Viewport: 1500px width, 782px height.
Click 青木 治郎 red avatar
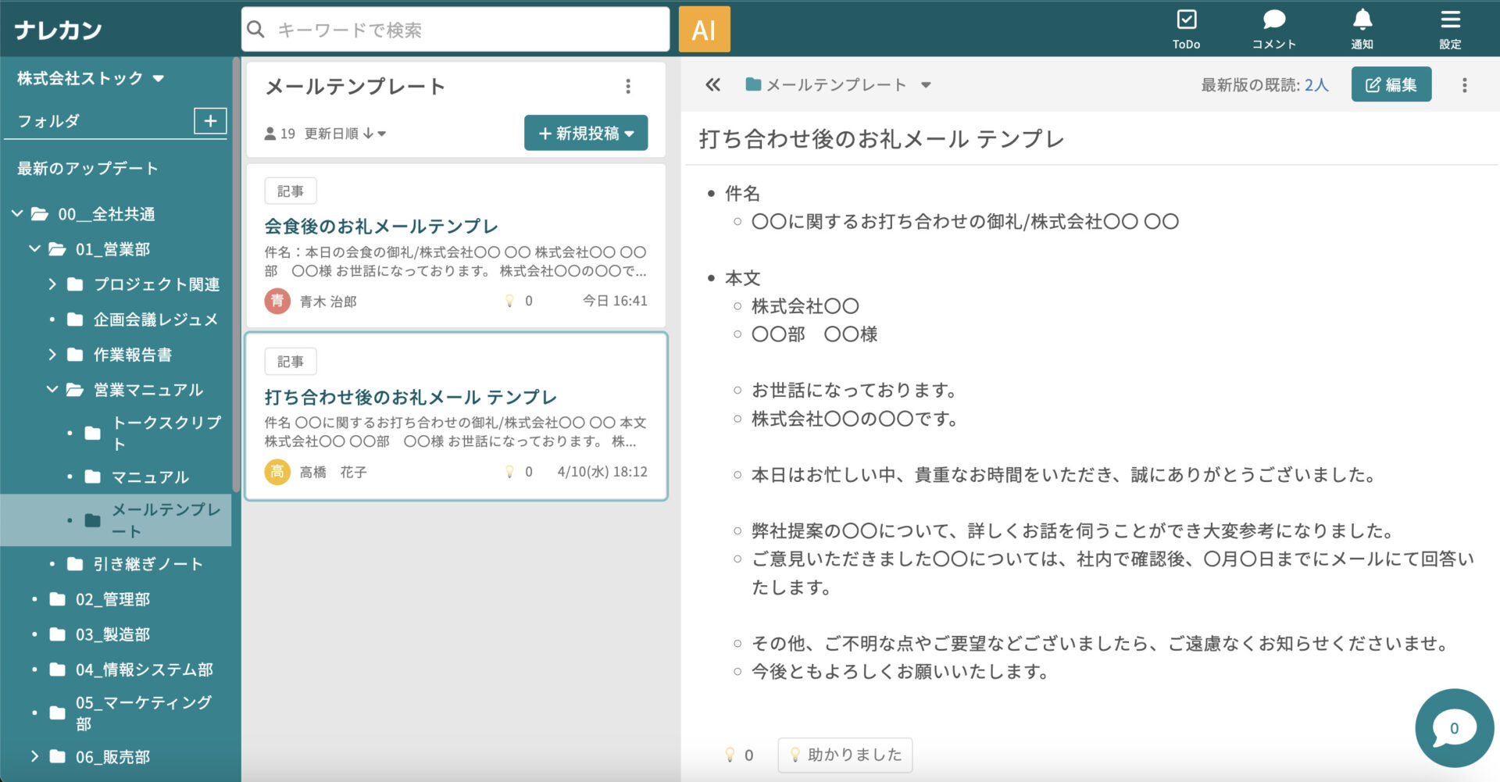click(x=277, y=301)
